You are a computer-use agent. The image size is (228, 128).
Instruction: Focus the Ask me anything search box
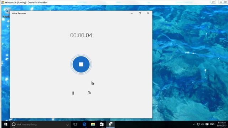[41, 124]
